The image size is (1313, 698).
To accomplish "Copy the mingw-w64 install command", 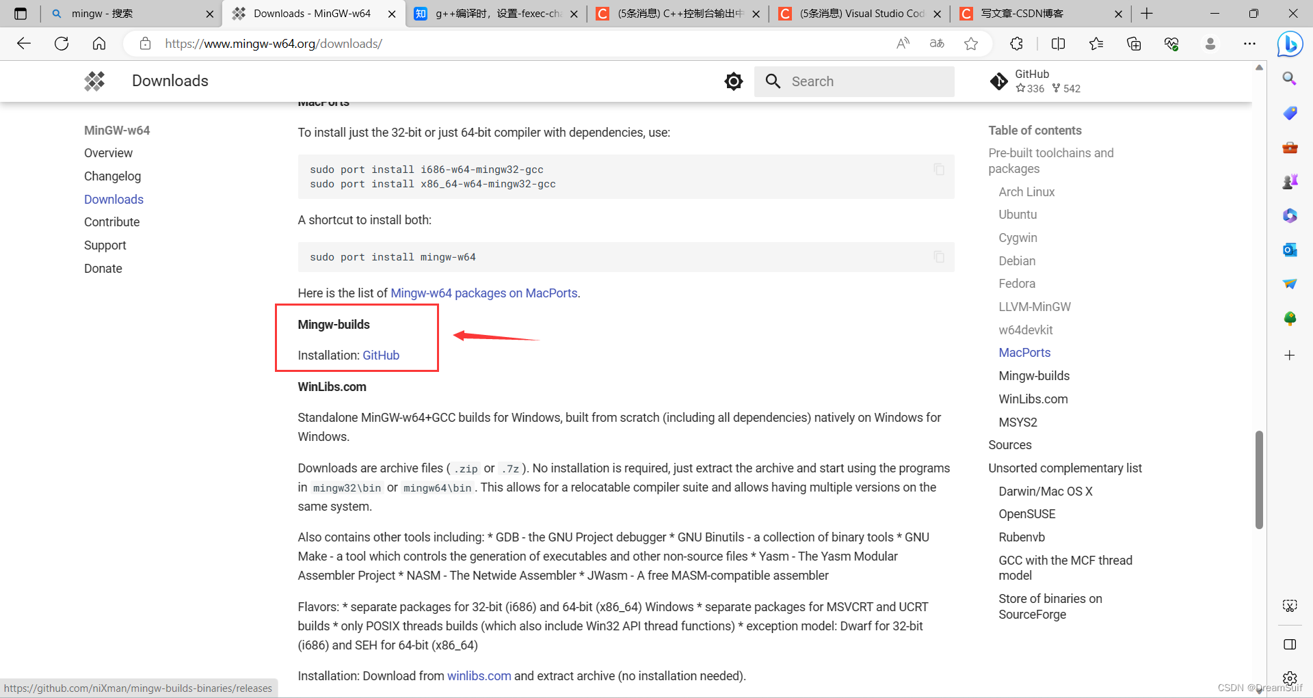I will [939, 256].
